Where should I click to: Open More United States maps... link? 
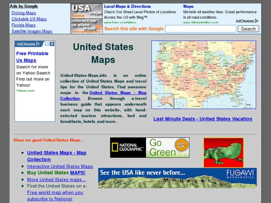pos(56,180)
